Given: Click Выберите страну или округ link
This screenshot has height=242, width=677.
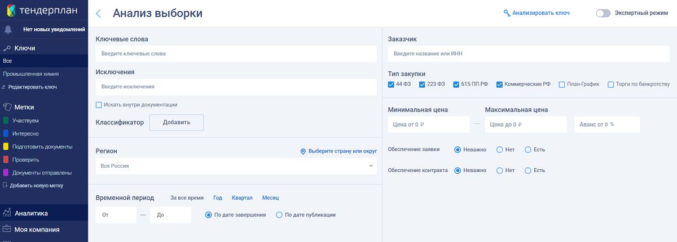Looking at the screenshot, I should (x=342, y=151).
